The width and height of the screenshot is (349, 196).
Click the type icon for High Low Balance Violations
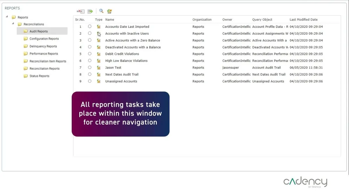coord(99,61)
